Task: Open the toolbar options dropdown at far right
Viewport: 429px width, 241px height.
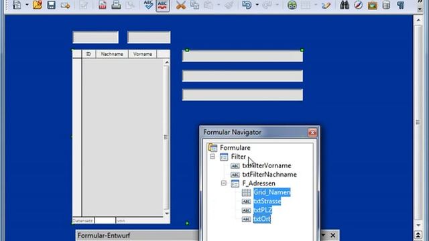Action: (x=420, y=9)
